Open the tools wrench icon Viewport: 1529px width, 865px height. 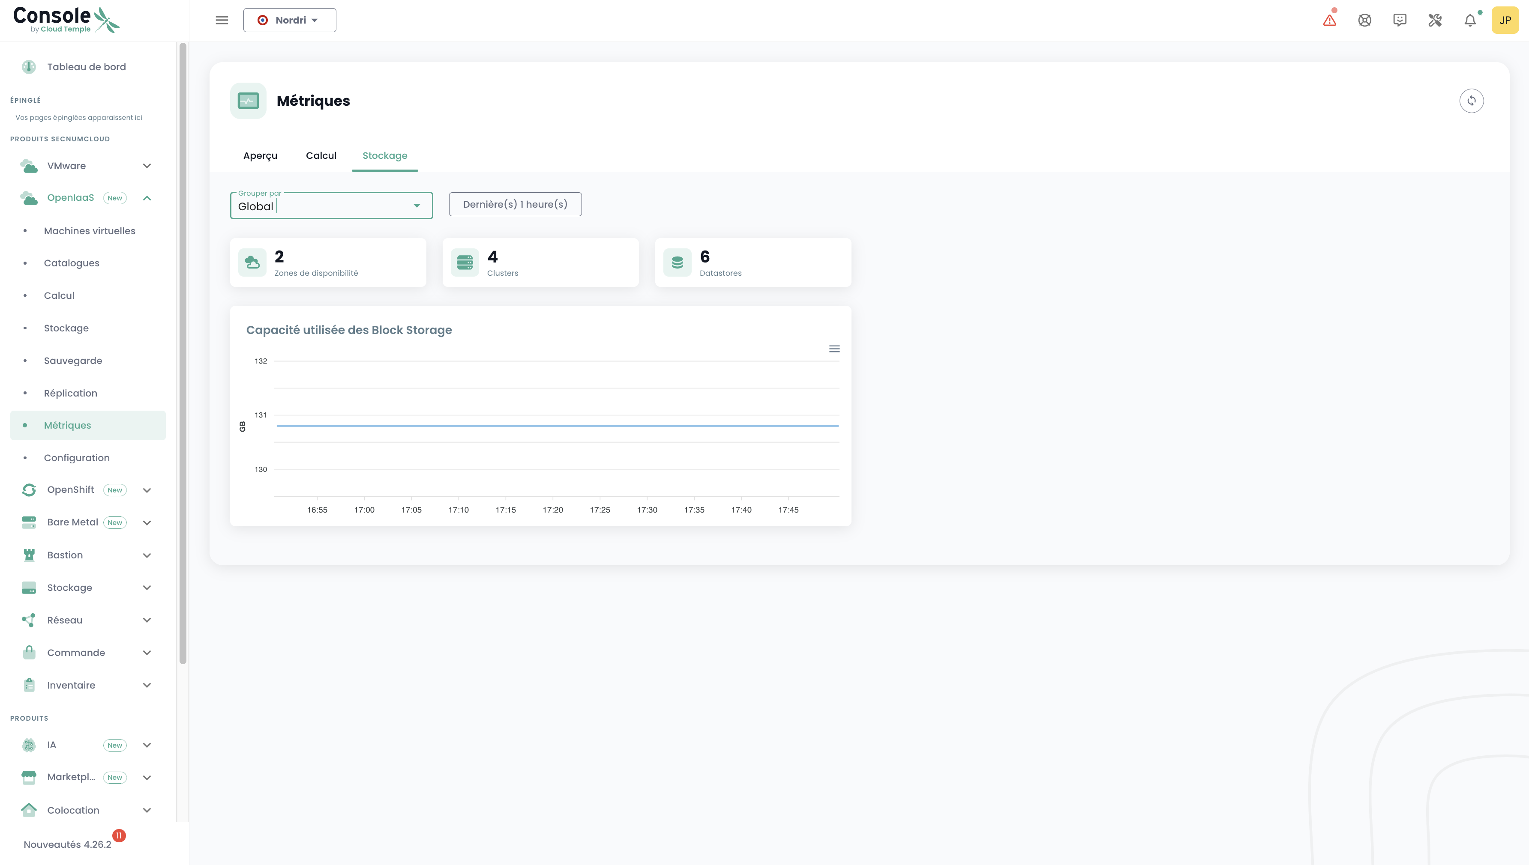coord(1434,20)
